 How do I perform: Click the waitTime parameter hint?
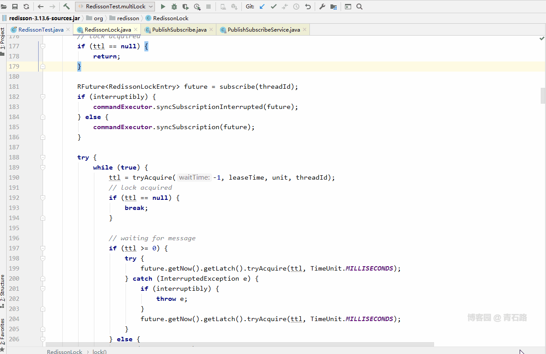click(x=194, y=177)
